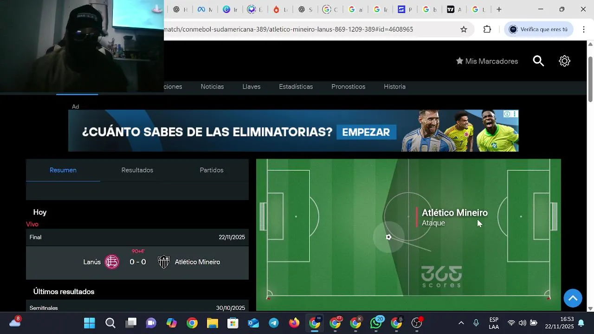594x334 pixels.
Task: Click the 22/11/2025 match date
Action: [x=232, y=237]
